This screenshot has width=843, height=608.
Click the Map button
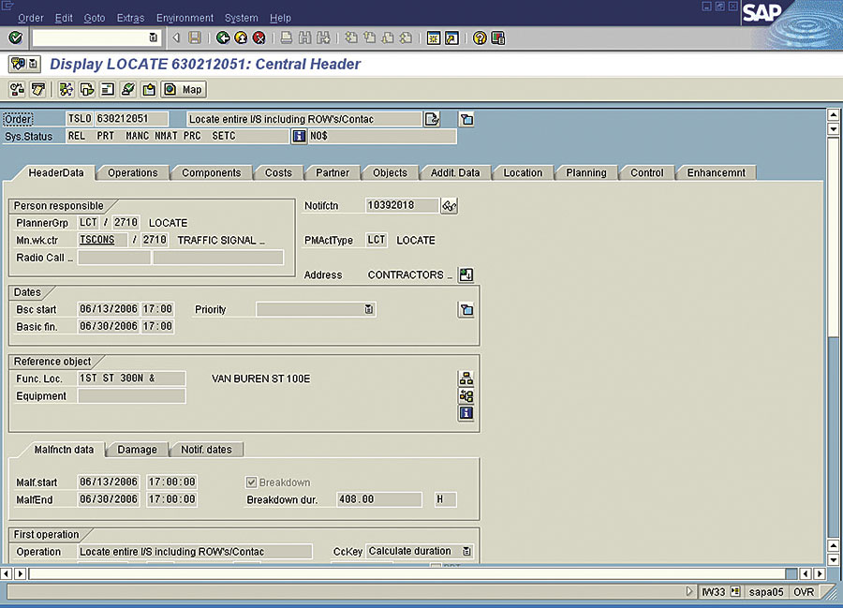click(x=184, y=89)
